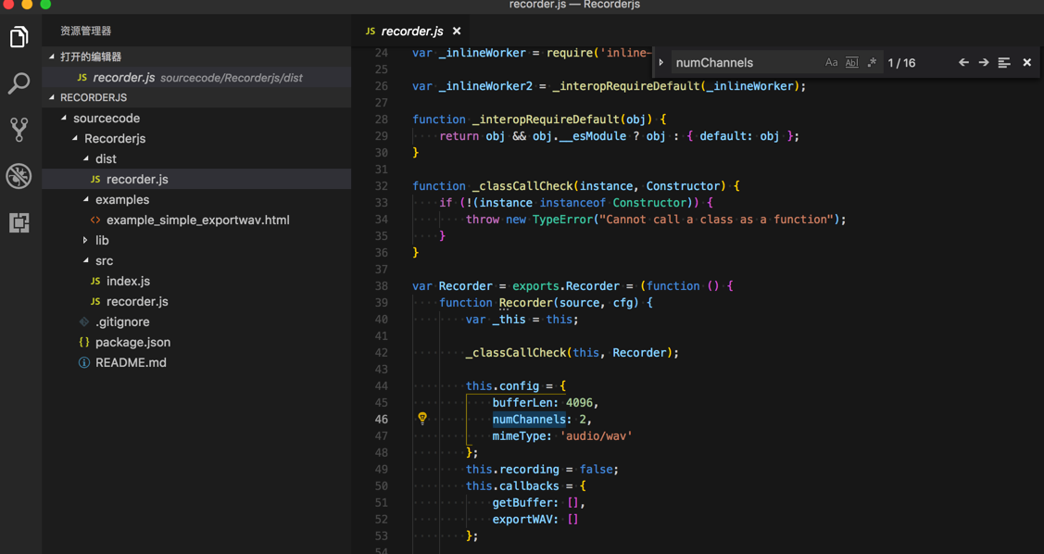The height and width of the screenshot is (554, 1044).
Task: Toggle regular expression search option
Action: 872,63
